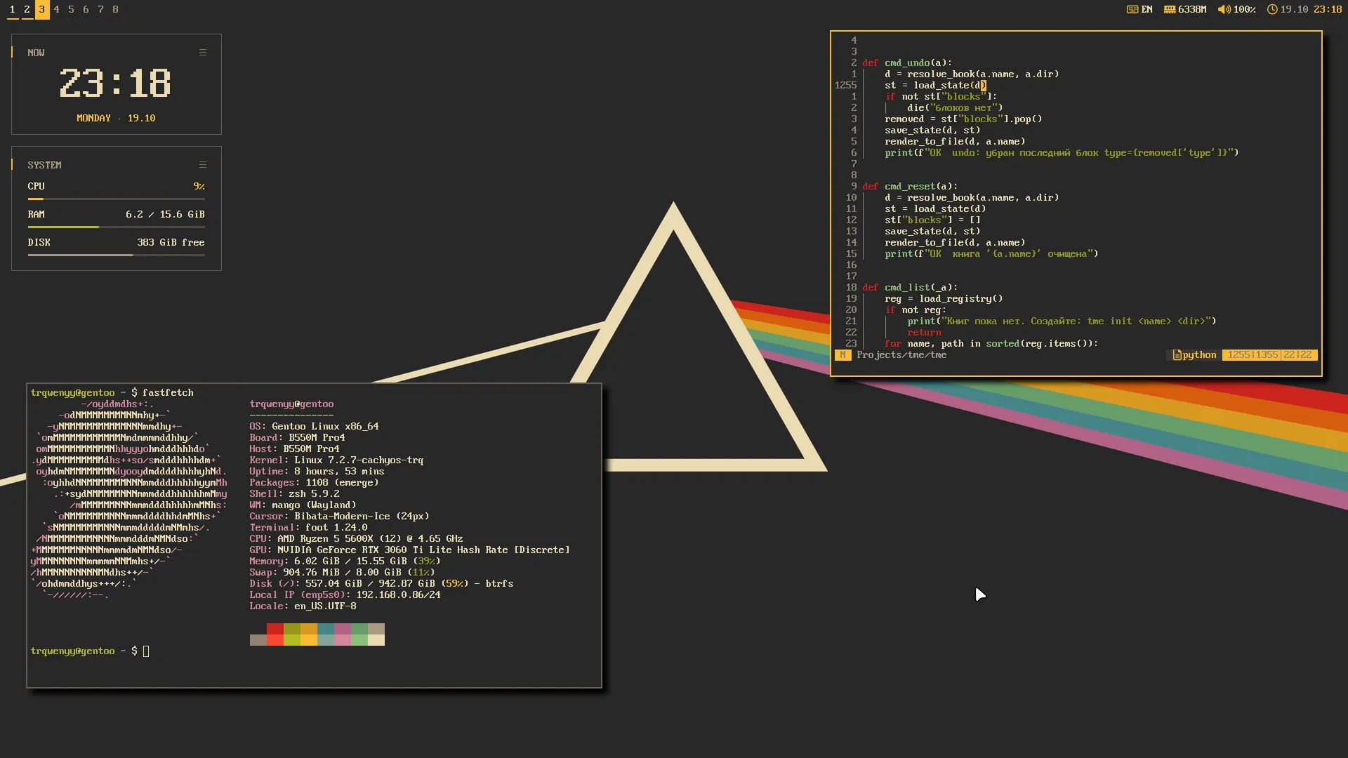
Task: Select the active workspace 3 tag
Action: 42,9
